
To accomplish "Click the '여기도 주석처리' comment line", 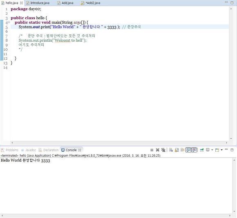I will (x=31, y=45).
